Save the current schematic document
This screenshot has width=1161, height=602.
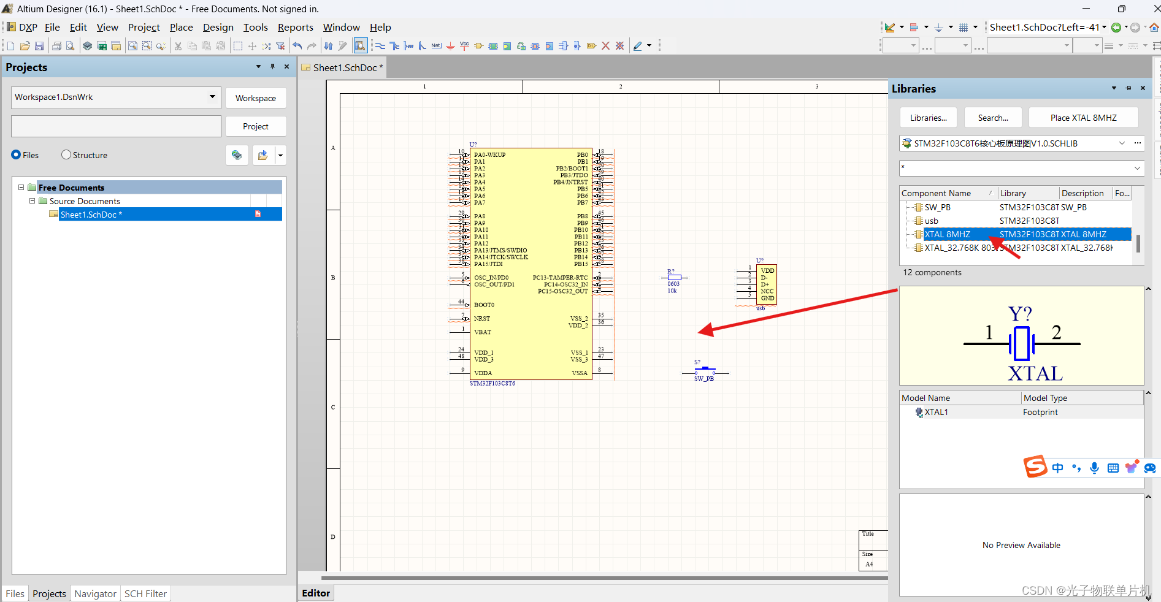tap(39, 46)
